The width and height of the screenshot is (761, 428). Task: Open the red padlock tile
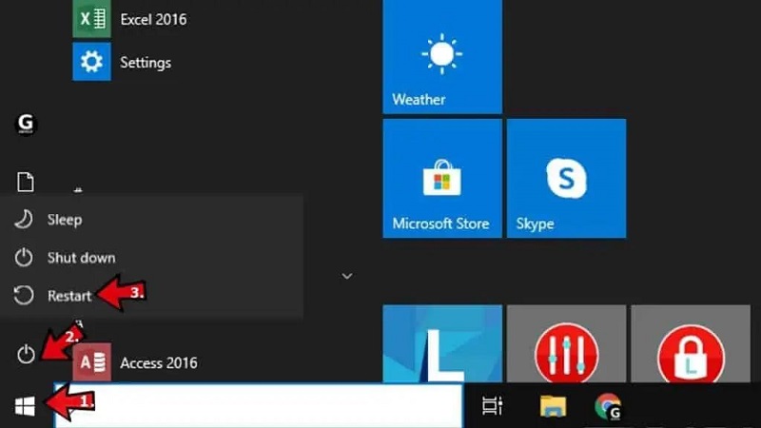691,343
